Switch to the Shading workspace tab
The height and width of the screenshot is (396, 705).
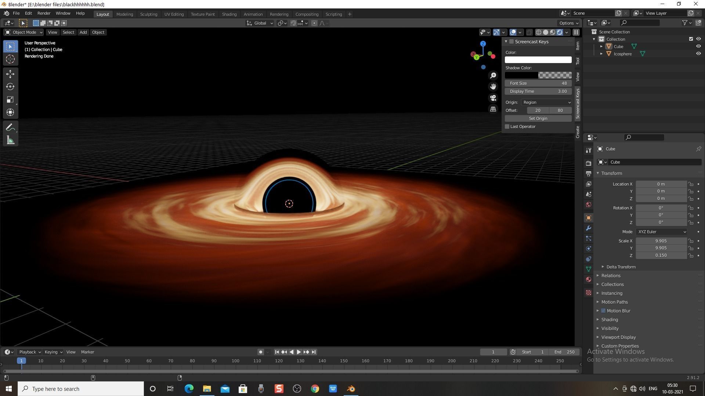[229, 14]
